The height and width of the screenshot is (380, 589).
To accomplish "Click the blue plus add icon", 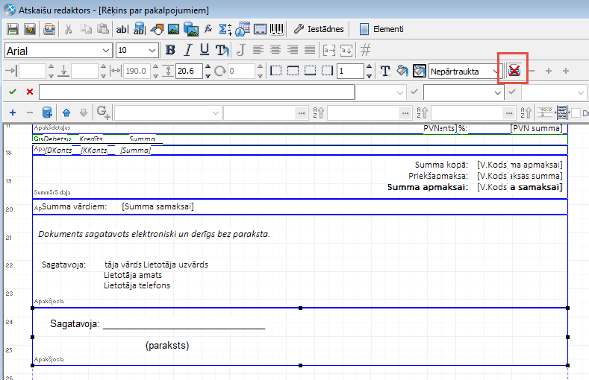I will (13, 113).
